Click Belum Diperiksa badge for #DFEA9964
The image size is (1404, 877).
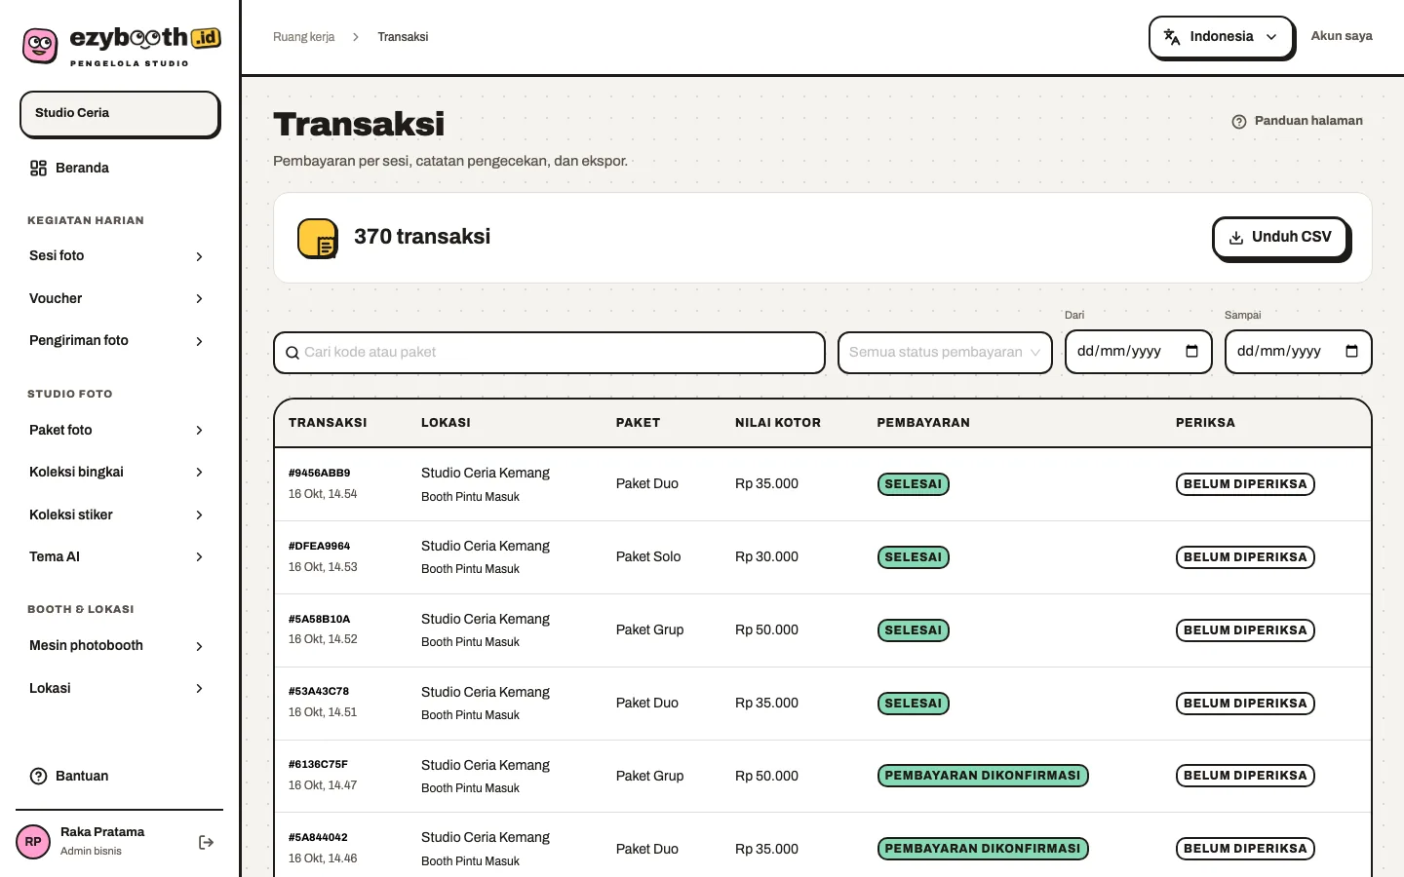(1245, 557)
